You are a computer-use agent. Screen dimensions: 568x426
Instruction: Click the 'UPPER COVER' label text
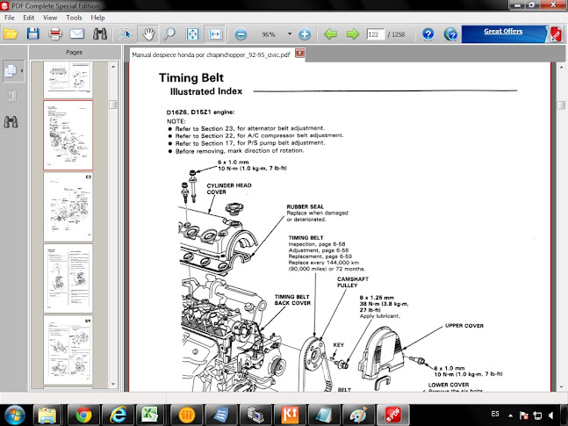[464, 326]
